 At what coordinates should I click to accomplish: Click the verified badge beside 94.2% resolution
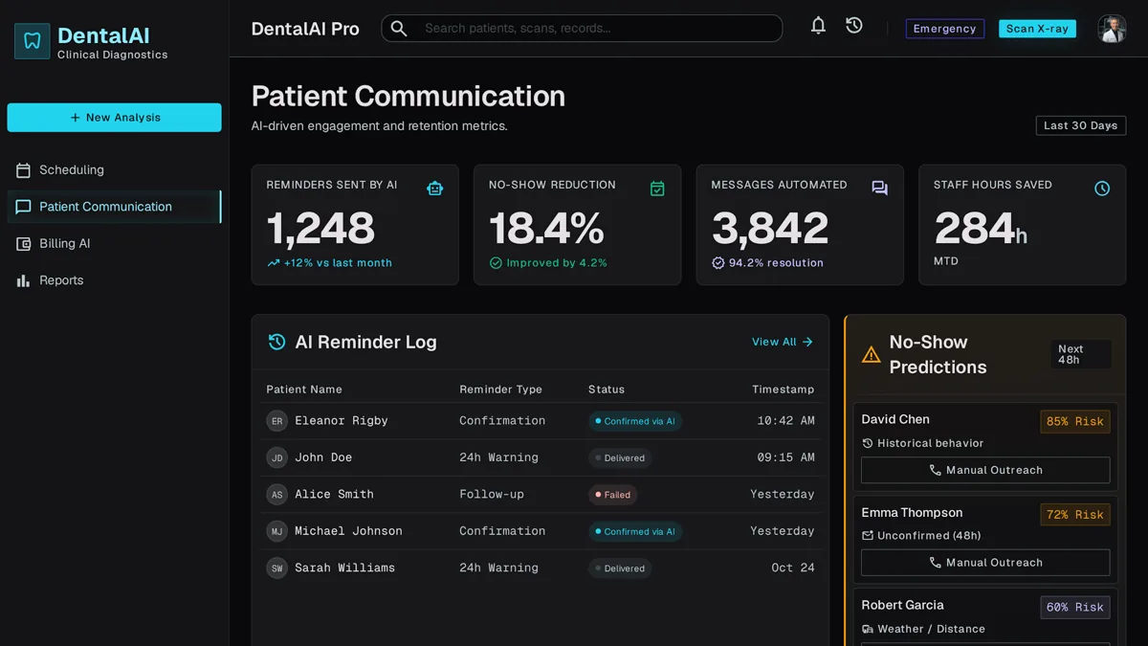click(717, 263)
